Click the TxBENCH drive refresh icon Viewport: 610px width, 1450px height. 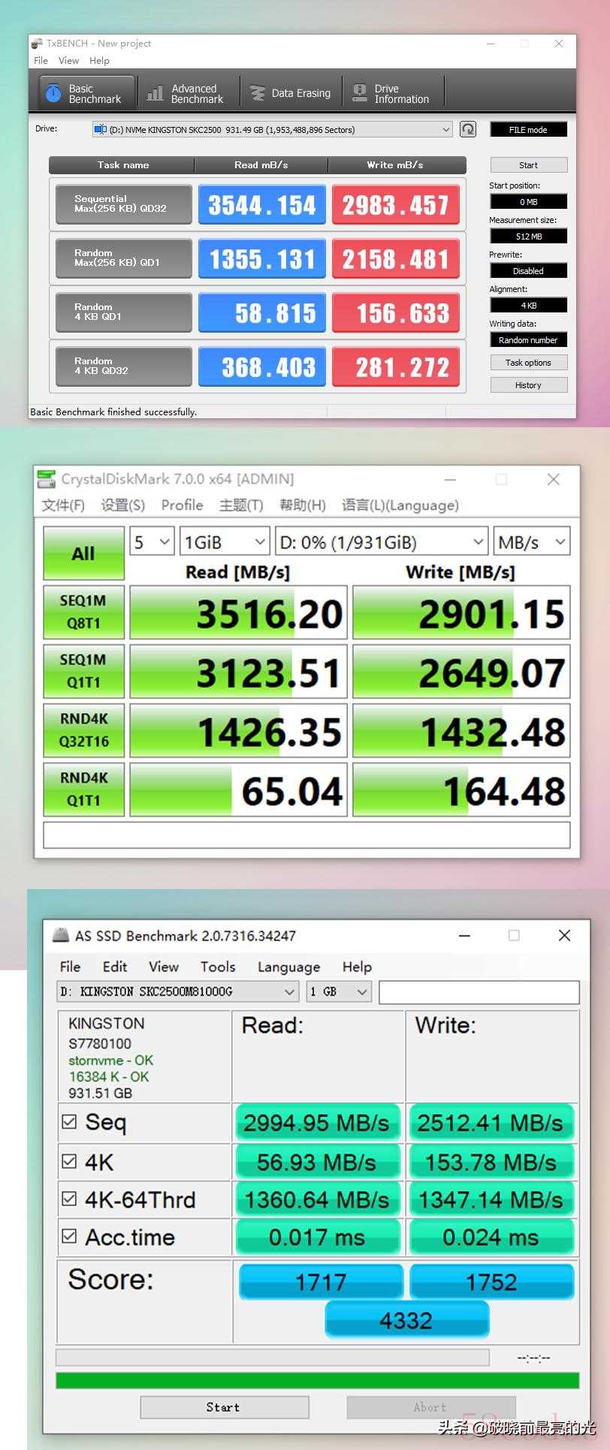click(468, 129)
